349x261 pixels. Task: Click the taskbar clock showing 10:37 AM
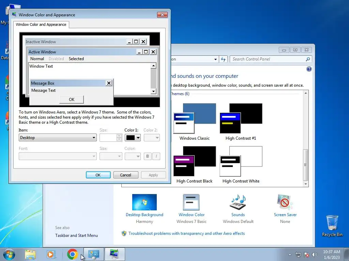[x=331, y=254]
